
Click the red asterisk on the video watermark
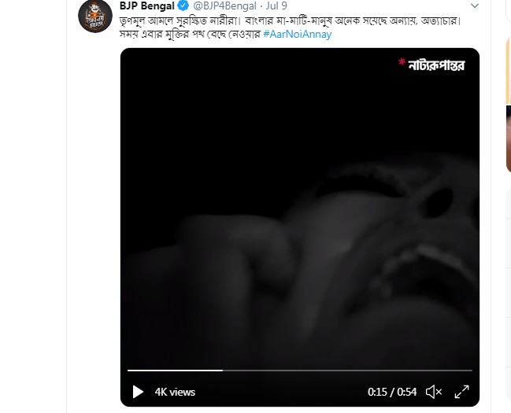[402, 62]
